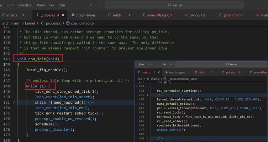The width and height of the screenshot is (268, 142).
Task: Click process.c in the breadcrumb
Action: click(53, 23)
